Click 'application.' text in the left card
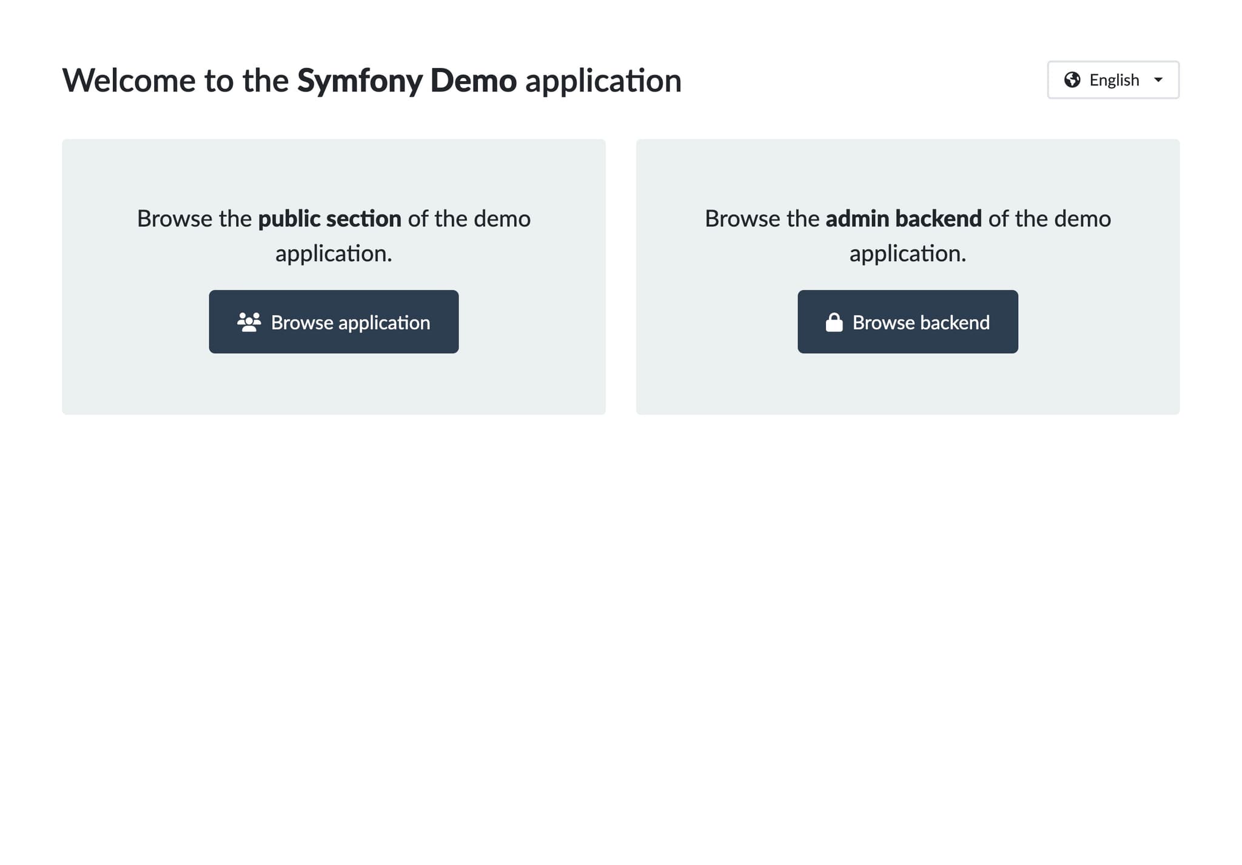The height and width of the screenshot is (865, 1242). coord(334,253)
